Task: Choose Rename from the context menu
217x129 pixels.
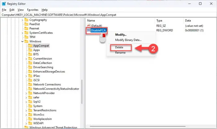Action: [120, 53]
